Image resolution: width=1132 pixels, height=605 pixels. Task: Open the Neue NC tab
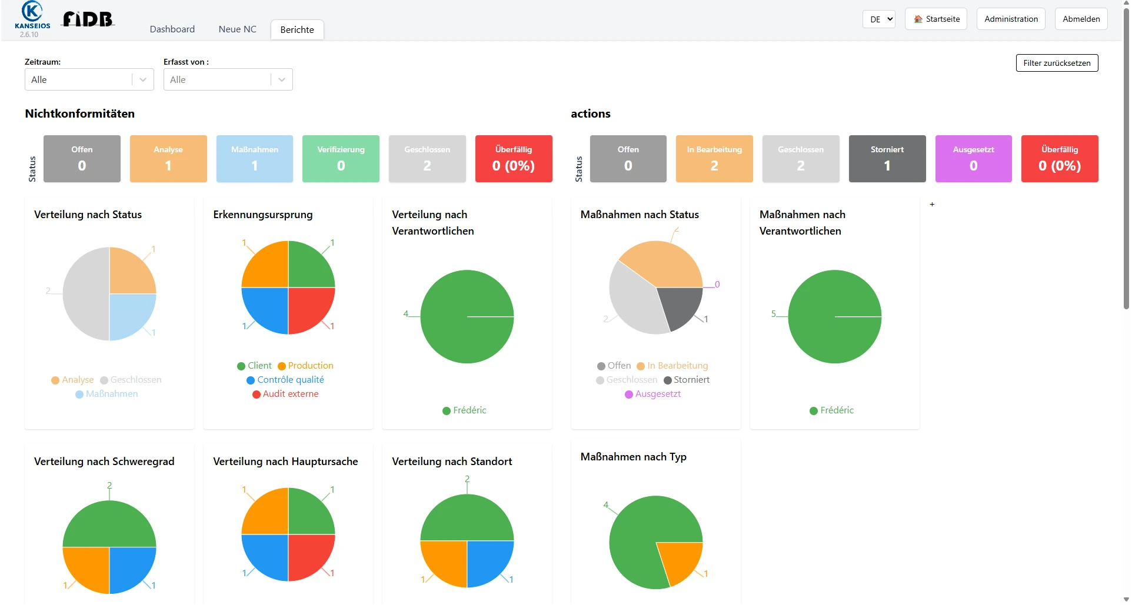point(237,29)
